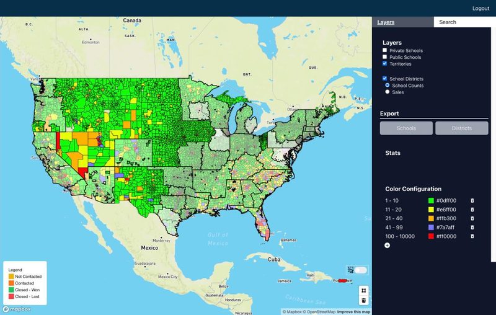The image size is (496, 315).
Task: Select the Sales radio option
Action: 387,92
